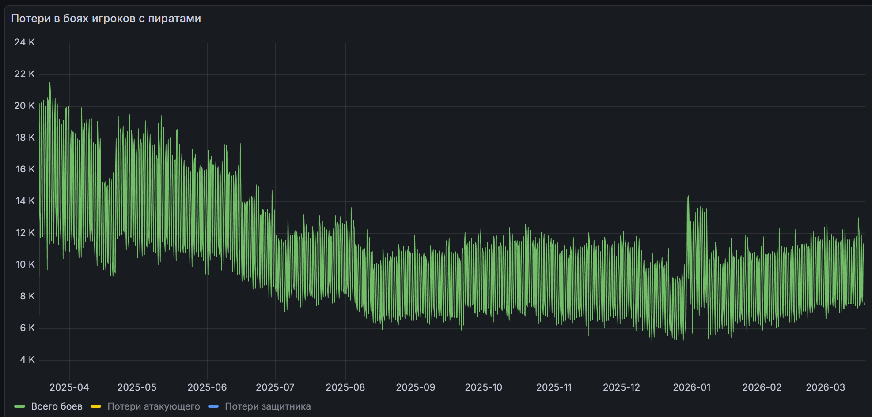
Task: Toggle the "Потери атакующего" legend series
Action: [153, 406]
